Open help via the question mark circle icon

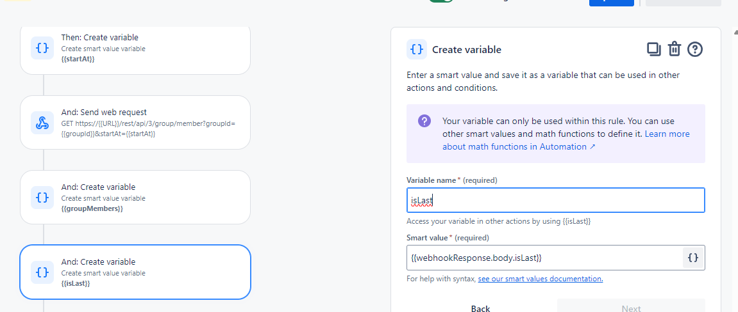point(695,49)
